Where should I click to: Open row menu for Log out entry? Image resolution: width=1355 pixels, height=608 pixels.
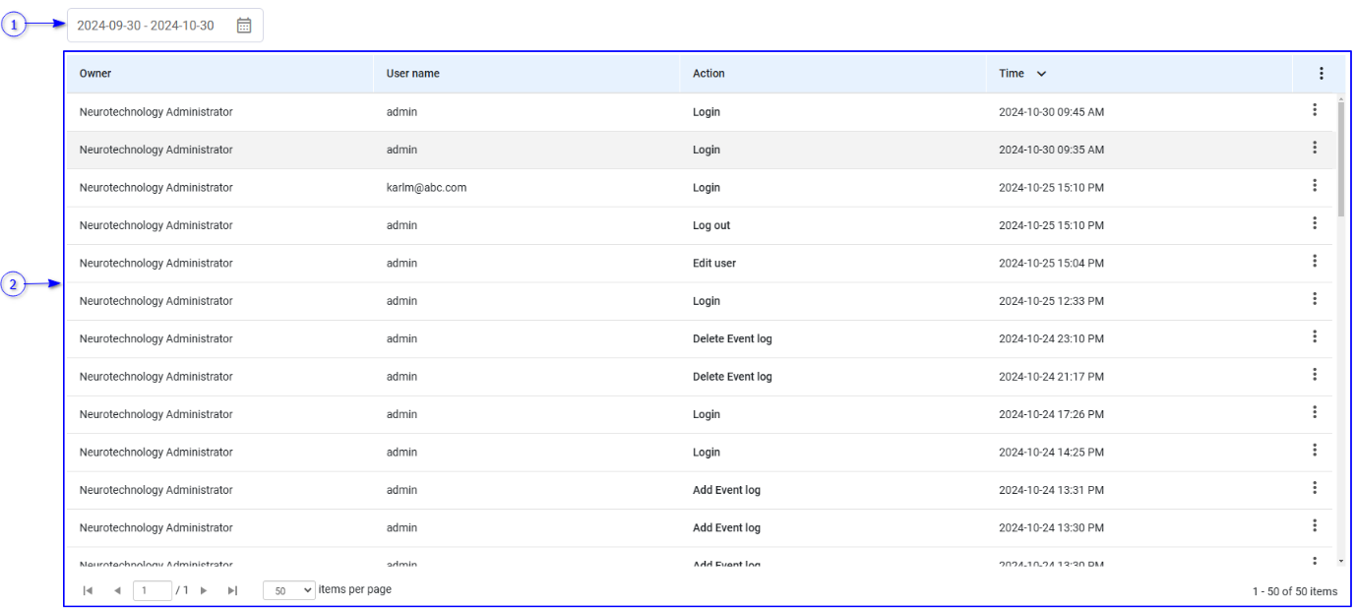pos(1314,223)
